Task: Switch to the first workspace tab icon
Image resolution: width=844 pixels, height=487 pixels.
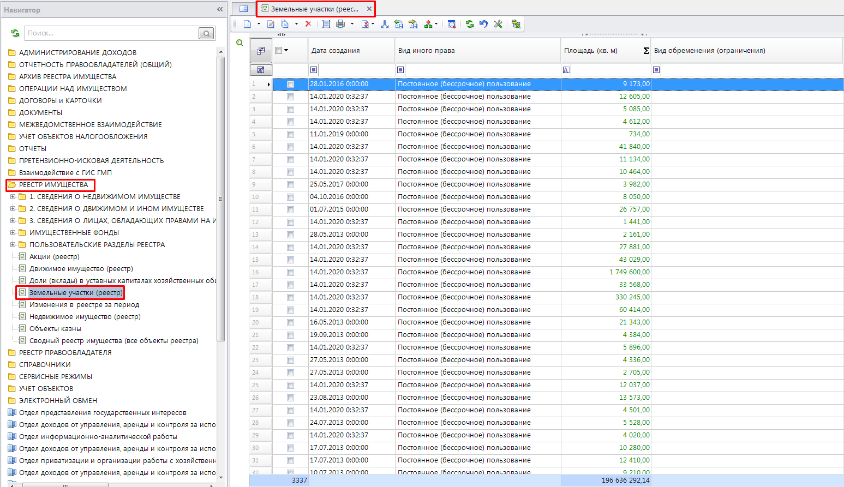Action: coord(243,9)
